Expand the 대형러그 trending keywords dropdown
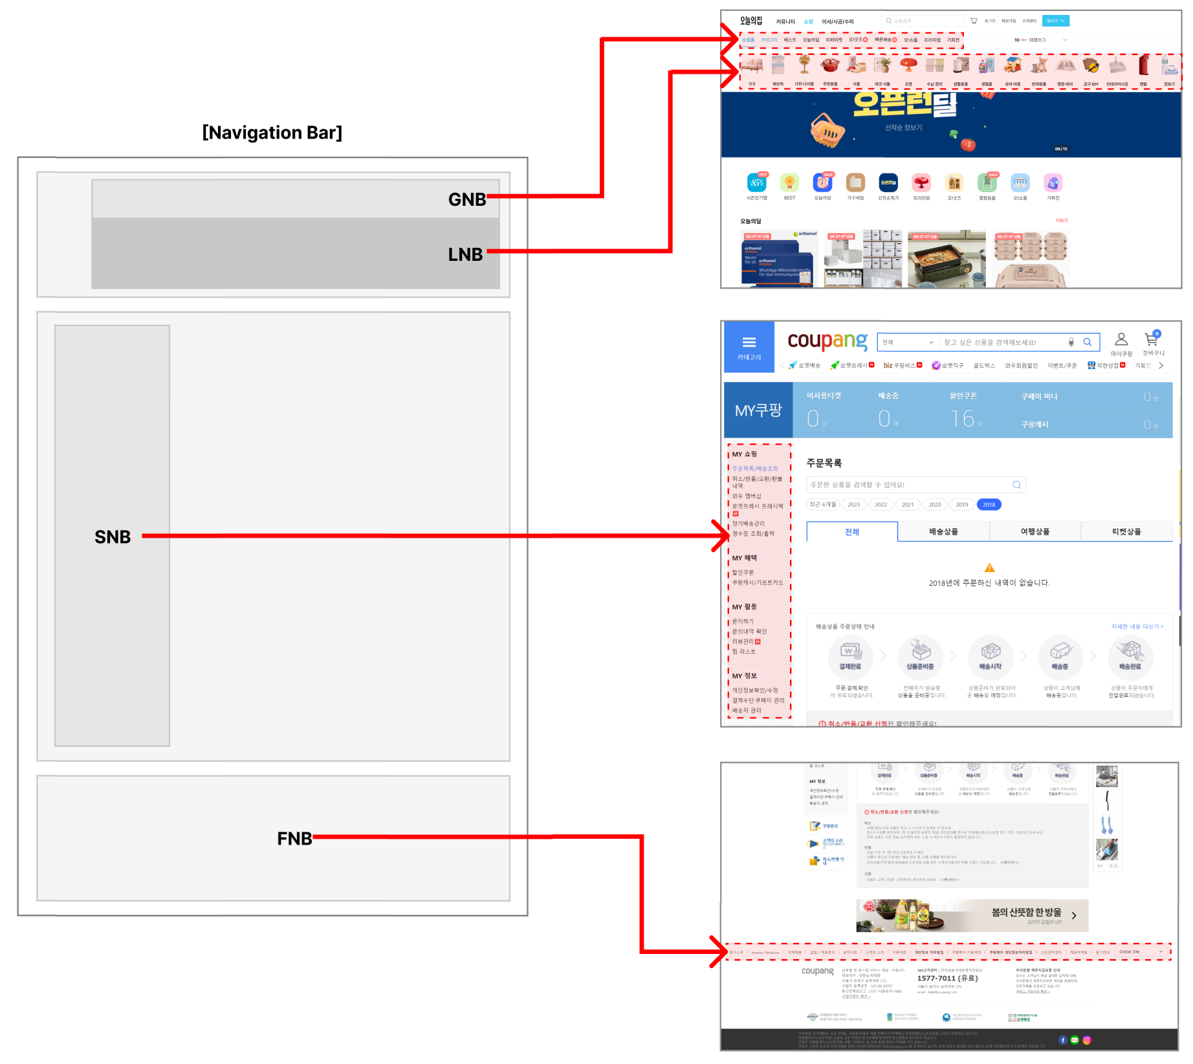 1065,39
